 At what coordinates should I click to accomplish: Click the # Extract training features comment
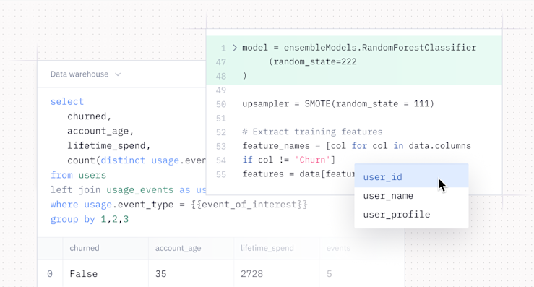pos(312,132)
